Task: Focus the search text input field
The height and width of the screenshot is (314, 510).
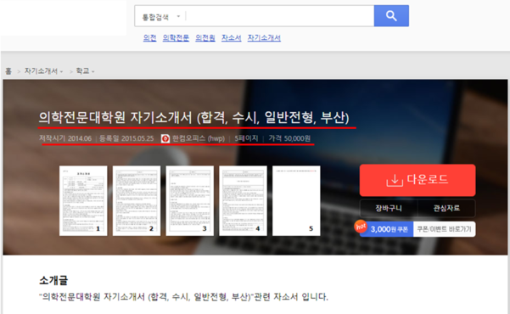Action: [280, 16]
